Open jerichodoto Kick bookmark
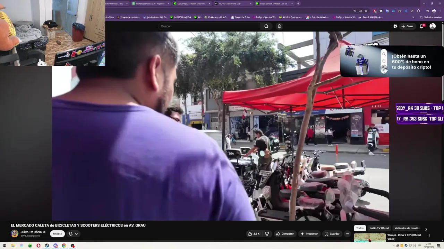444x249 pixels. [x=155, y=17]
